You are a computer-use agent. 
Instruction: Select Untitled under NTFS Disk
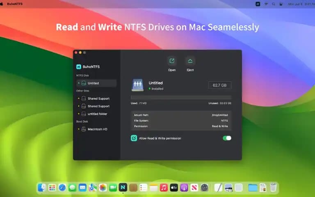(x=96, y=83)
